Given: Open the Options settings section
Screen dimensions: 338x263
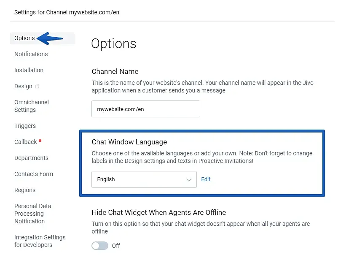Looking at the screenshot, I should tap(24, 38).
